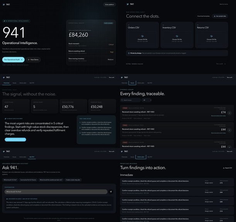Screen dimensions: 236x222
Task: Click the upload cloud icon in Orders CSV card
Action: (143, 36)
